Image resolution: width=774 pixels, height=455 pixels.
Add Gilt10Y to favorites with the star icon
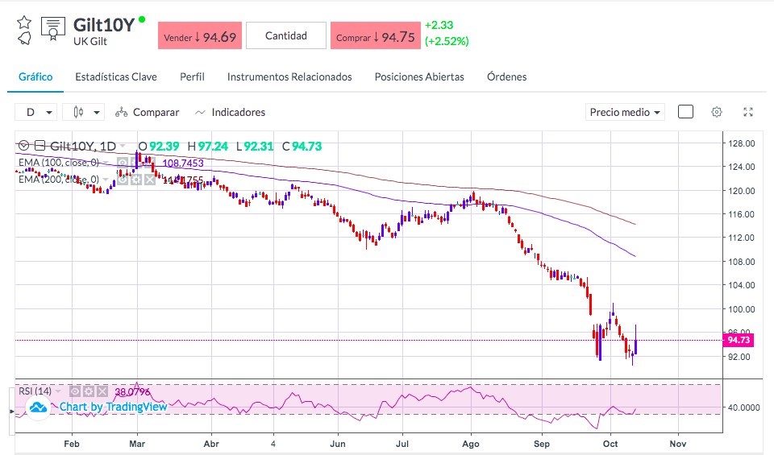coord(23,23)
